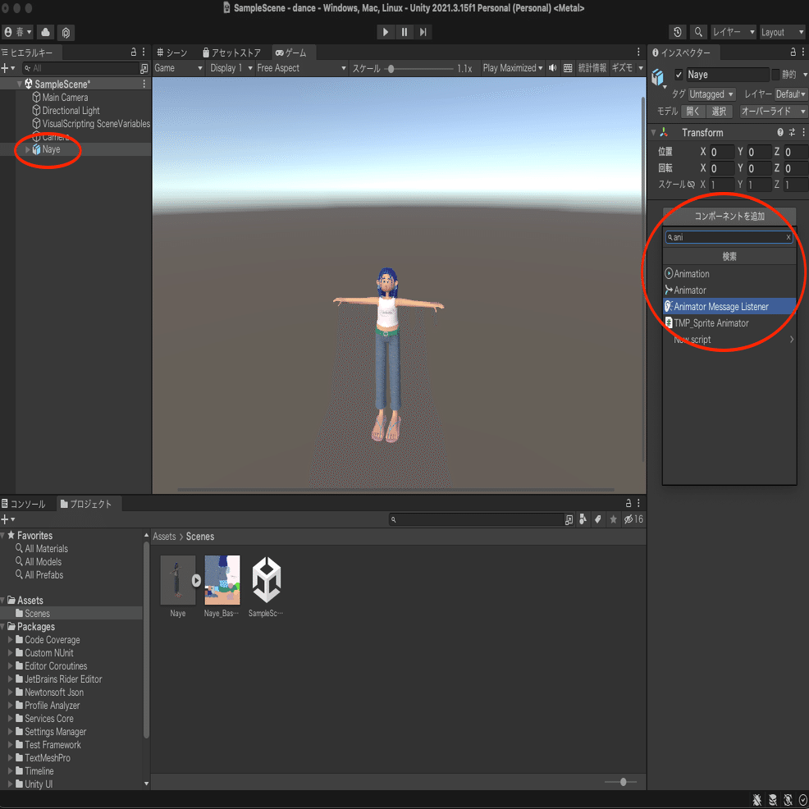This screenshot has width=809, height=809.
Task: Pause the game with the pause button
Action: coord(404,32)
